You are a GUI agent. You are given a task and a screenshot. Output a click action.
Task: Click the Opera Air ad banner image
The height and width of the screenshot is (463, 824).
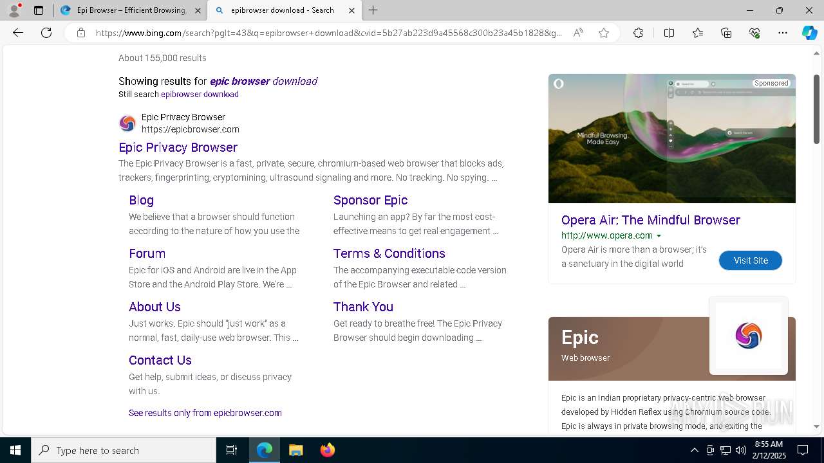click(672, 138)
